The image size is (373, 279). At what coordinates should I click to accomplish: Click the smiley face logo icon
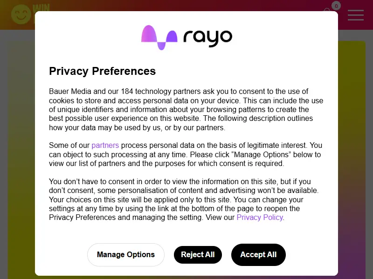coord(21,14)
